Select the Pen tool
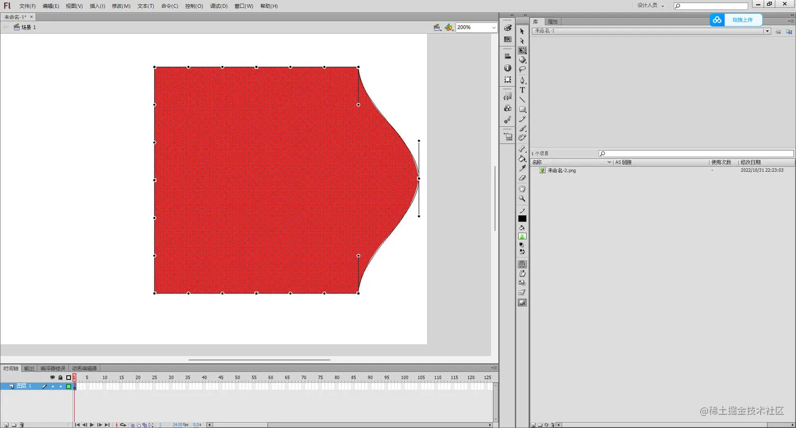The width and height of the screenshot is (796, 428). pos(522,80)
